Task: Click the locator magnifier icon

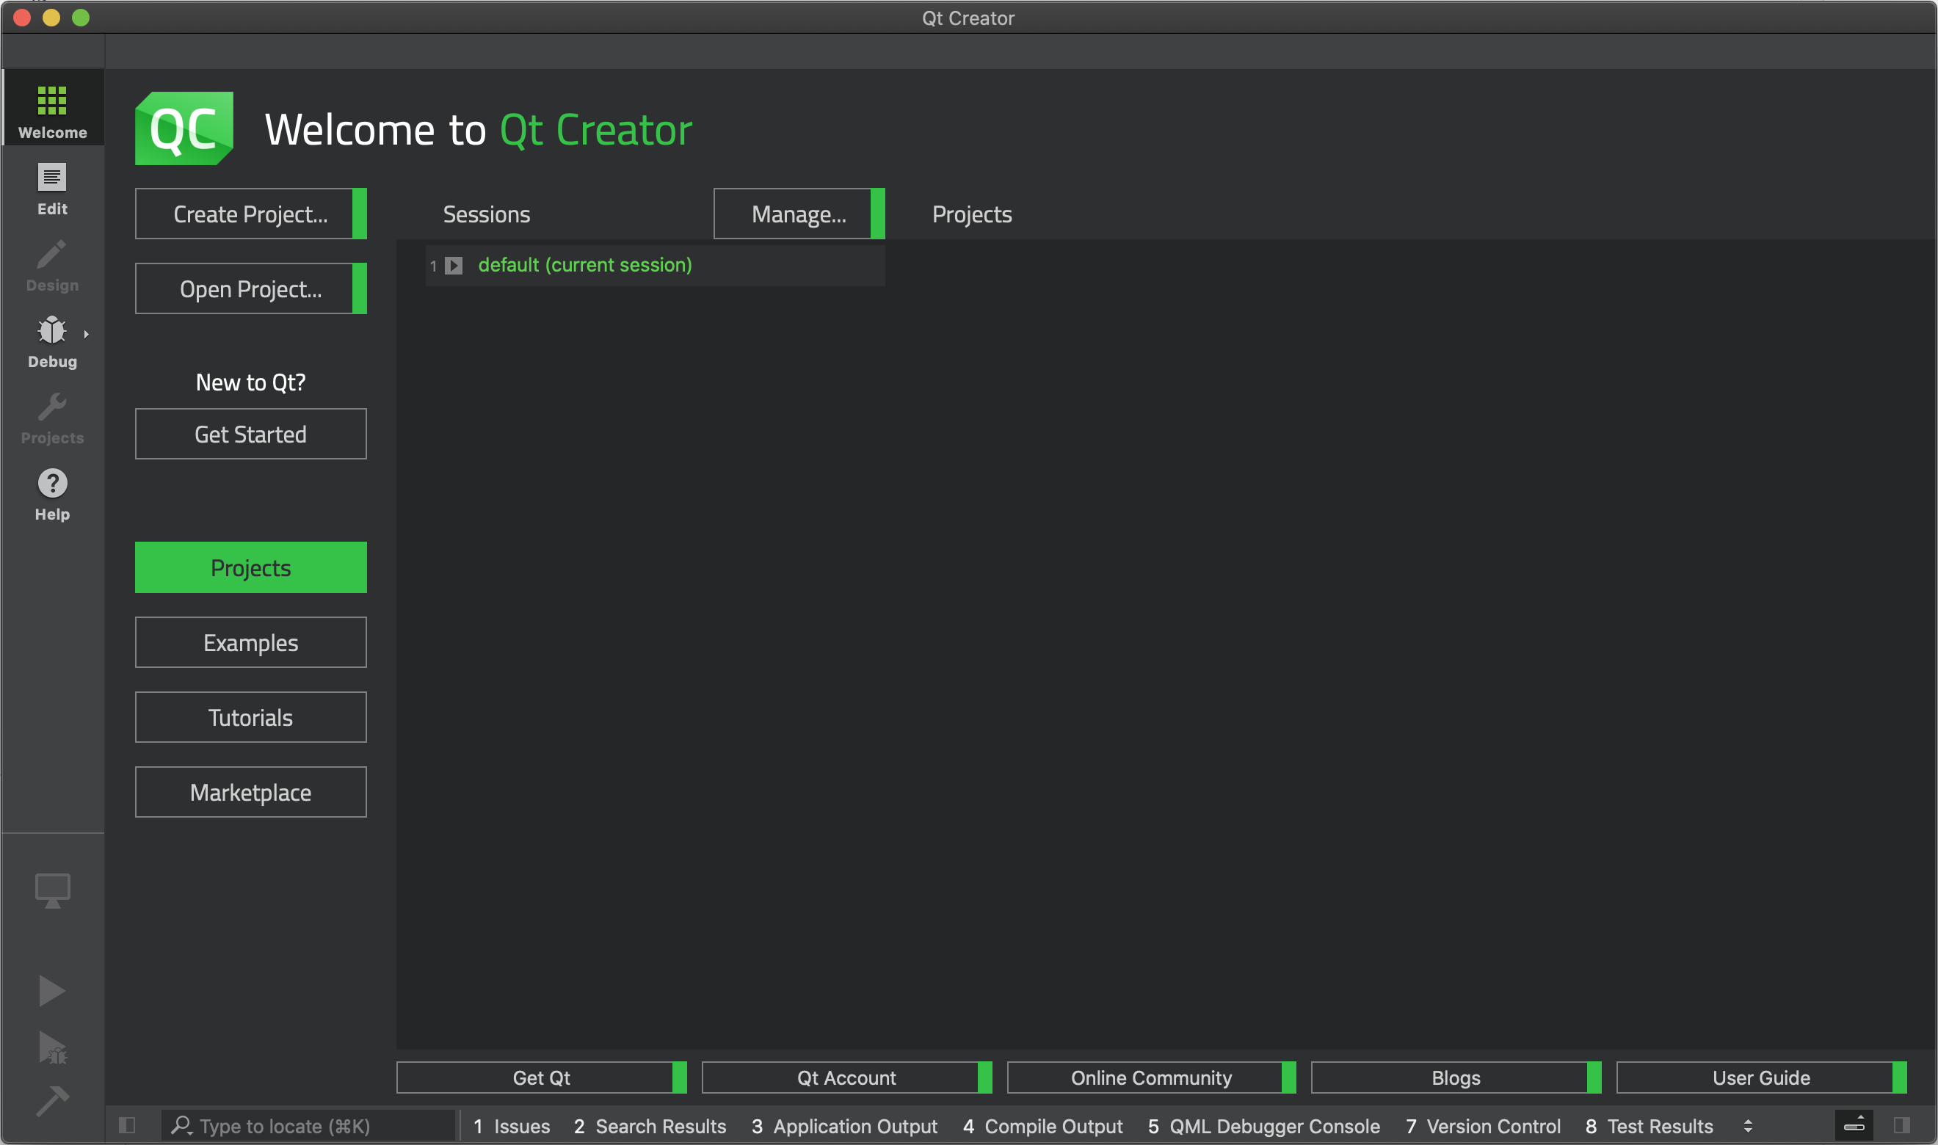Action: click(181, 1126)
